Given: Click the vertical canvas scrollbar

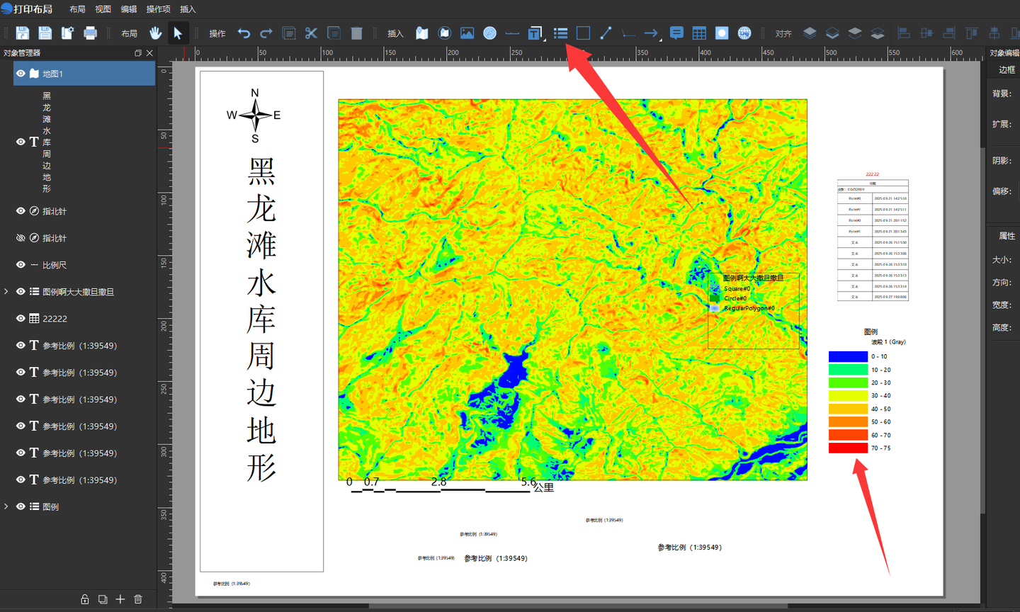Looking at the screenshot, I should click(982, 329).
